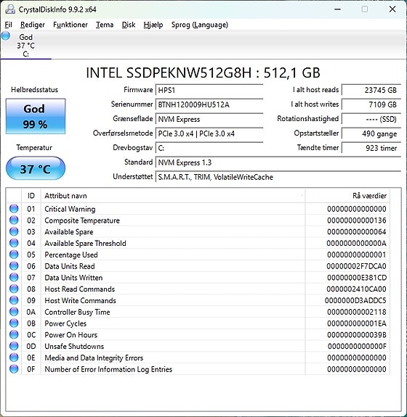Viewport: 407px width, 417px height.
Task: Click the status orb beside Unsafe Shutdowns
Action: point(14,346)
